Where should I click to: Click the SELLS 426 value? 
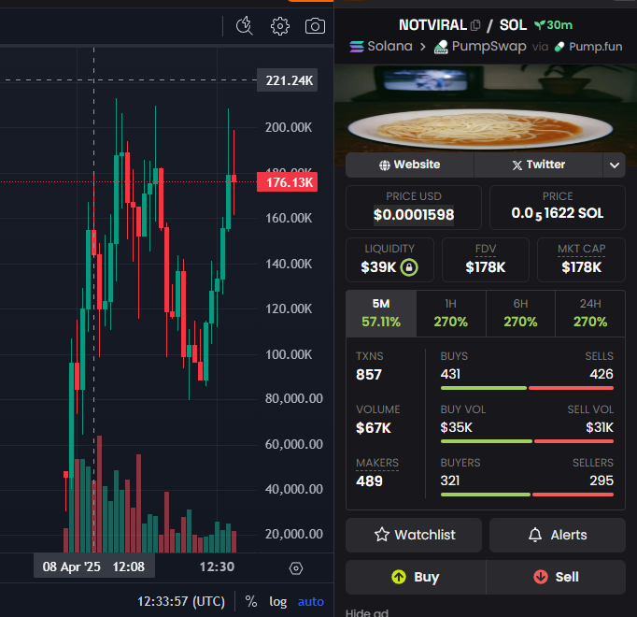(x=602, y=374)
